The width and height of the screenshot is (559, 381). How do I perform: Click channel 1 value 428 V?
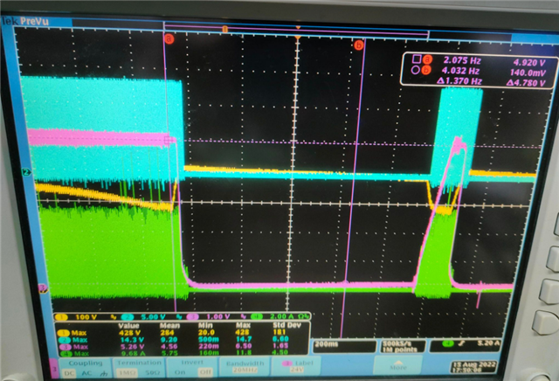[128, 332]
